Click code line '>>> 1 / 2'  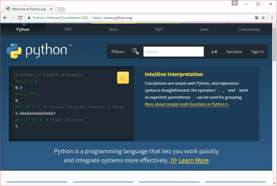pyautogui.click(x=26, y=81)
